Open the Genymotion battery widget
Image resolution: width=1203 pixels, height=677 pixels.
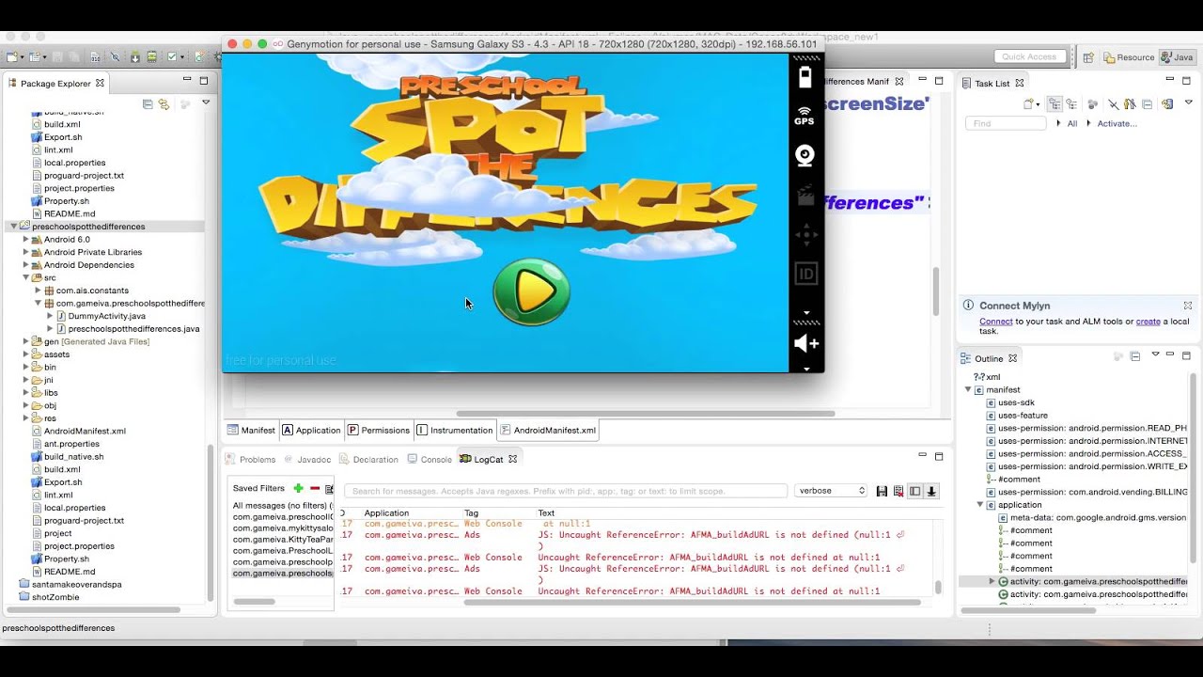coord(805,77)
